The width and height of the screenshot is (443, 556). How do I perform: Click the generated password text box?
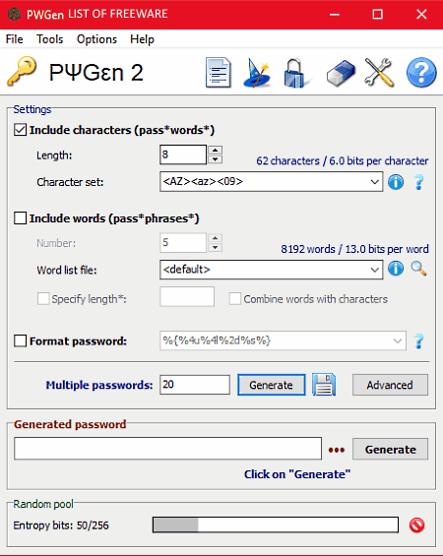(x=167, y=449)
